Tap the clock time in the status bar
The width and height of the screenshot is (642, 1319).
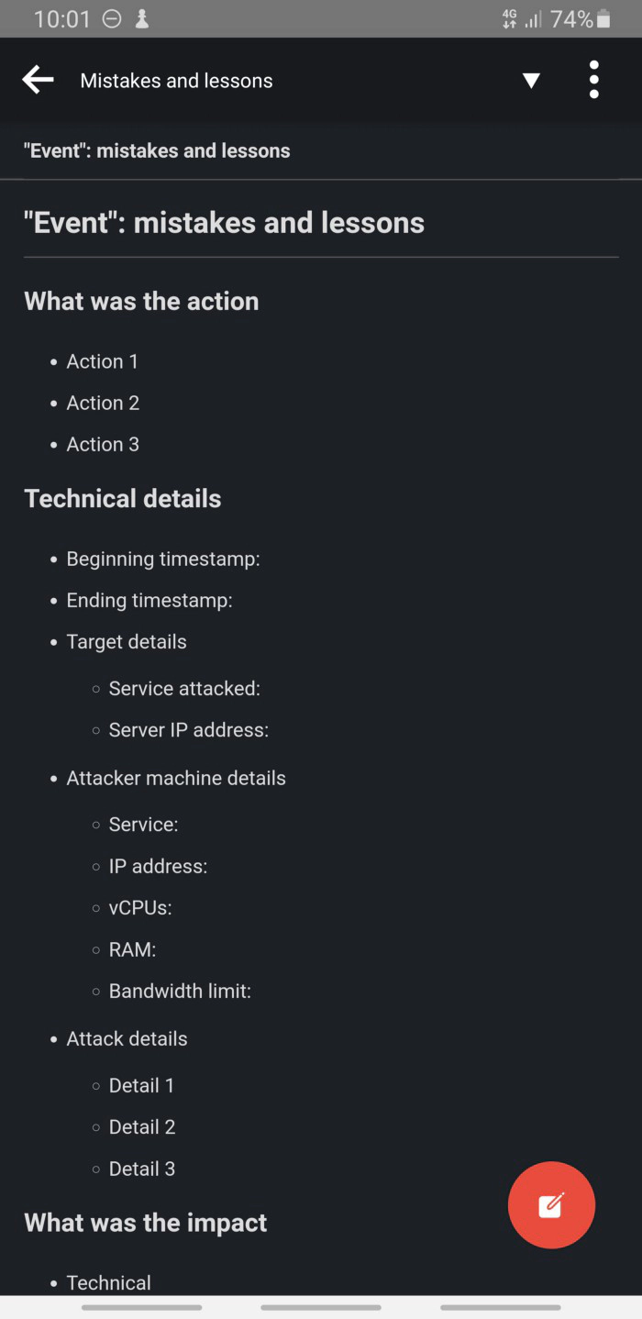click(62, 19)
